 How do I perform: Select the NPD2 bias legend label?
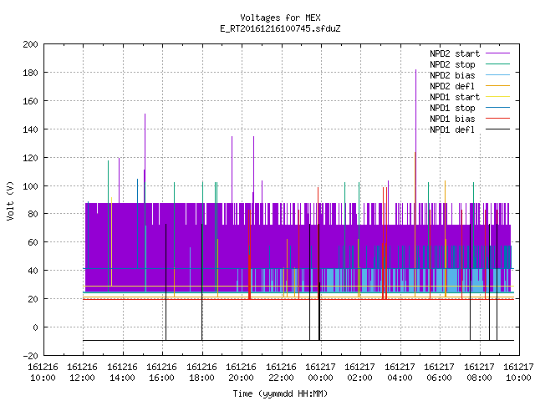tap(452, 75)
